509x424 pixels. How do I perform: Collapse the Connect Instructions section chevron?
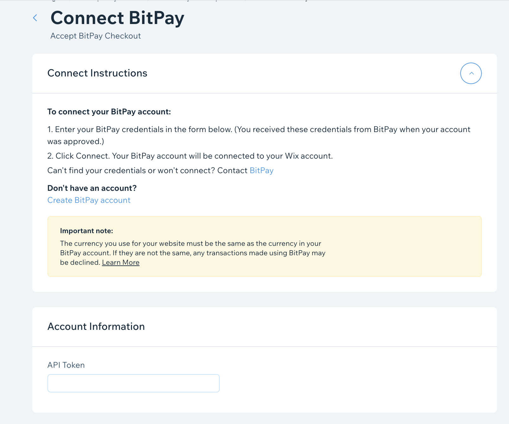click(471, 73)
